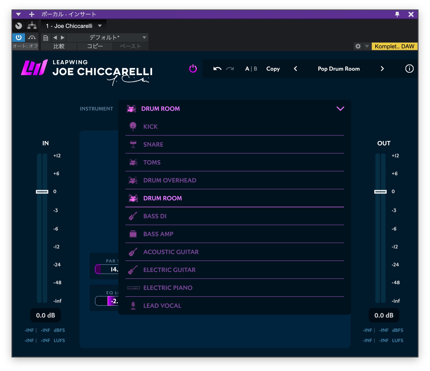Toggle the host bypass power button
Image resolution: width=430 pixels, height=371 pixels.
click(19, 38)
